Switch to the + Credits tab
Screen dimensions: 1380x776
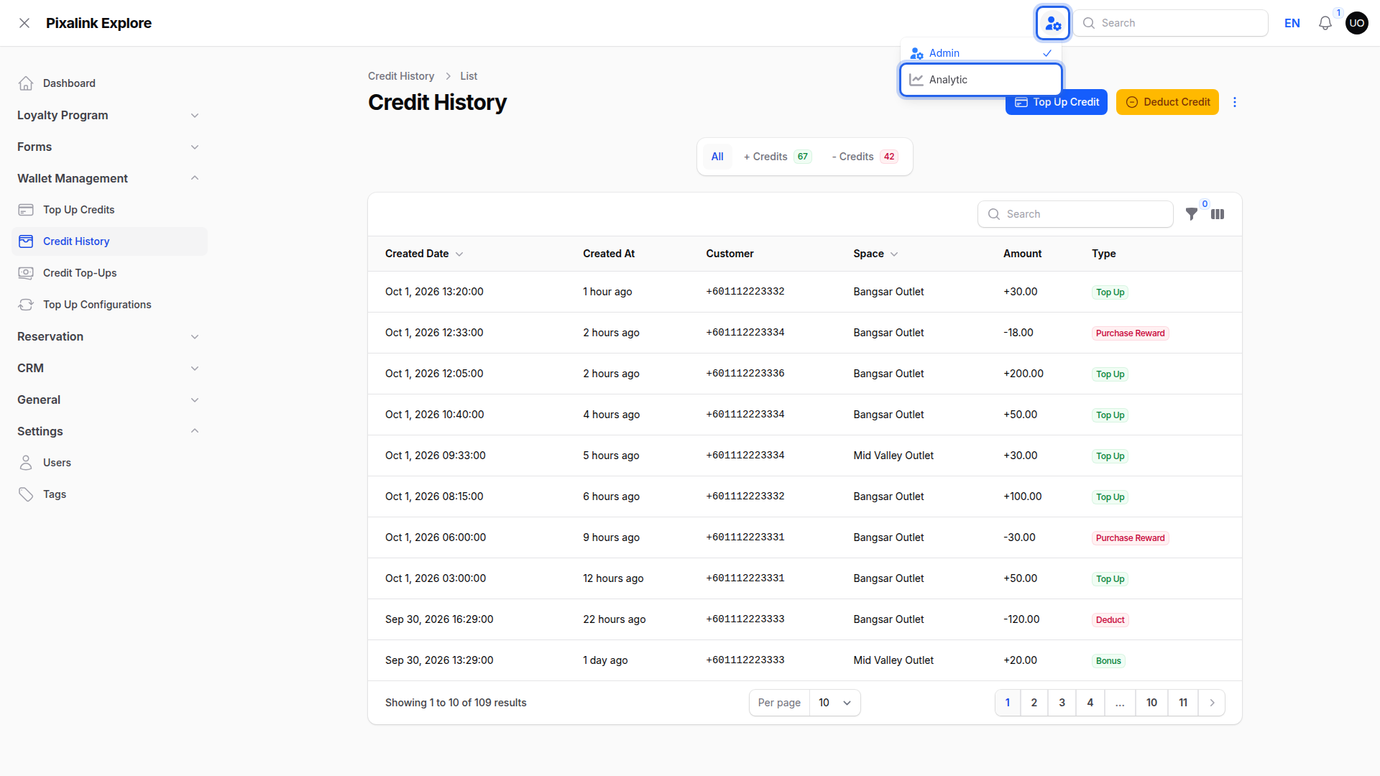(x=778, y=157)
